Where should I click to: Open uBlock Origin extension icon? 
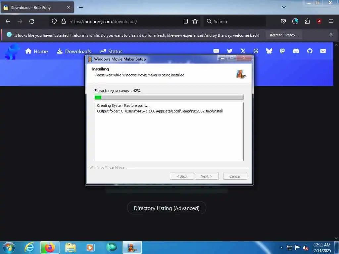[319, 21]
